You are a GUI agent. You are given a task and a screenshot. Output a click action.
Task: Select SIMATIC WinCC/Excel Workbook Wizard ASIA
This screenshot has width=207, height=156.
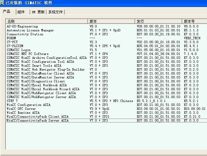[43, 89]
